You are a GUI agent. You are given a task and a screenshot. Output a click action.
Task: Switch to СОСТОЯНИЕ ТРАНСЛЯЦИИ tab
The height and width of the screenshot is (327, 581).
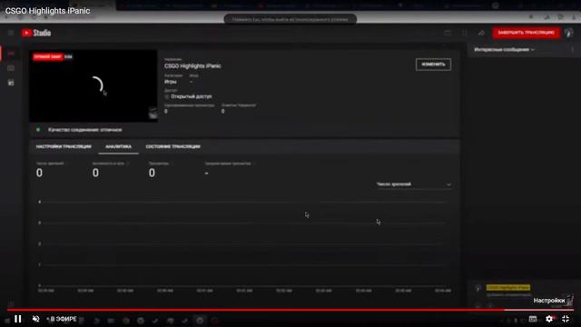tap(172, 147)
